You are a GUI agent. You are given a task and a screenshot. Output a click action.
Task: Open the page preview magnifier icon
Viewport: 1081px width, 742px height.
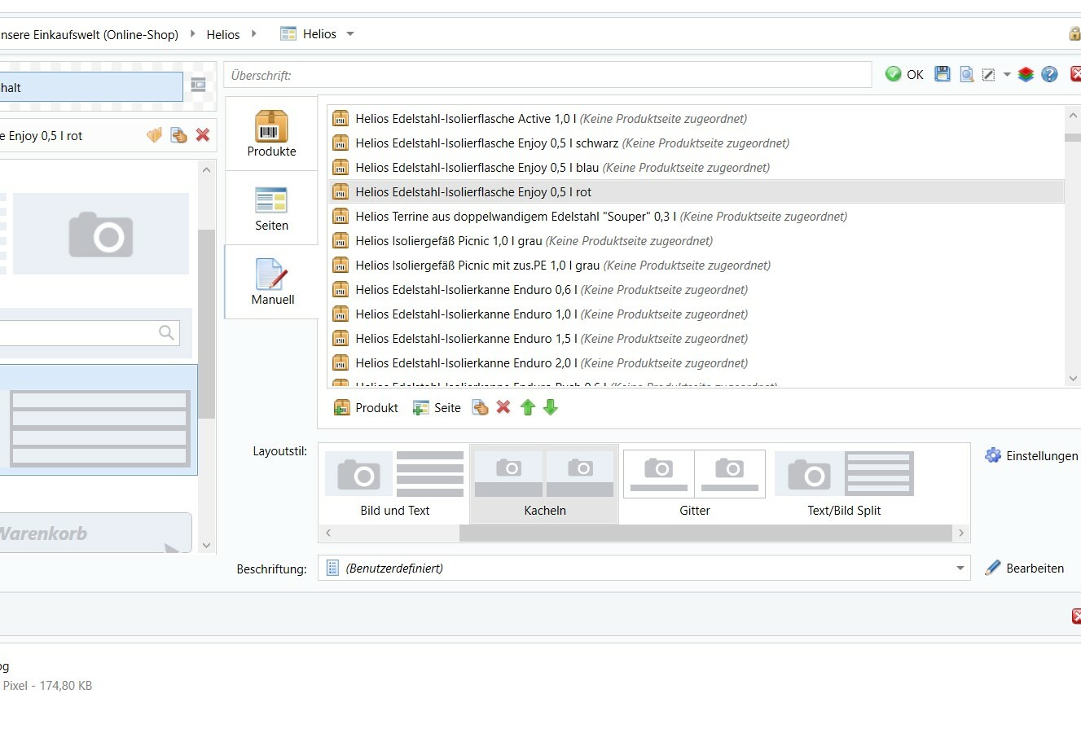click(x=966, y=74)
